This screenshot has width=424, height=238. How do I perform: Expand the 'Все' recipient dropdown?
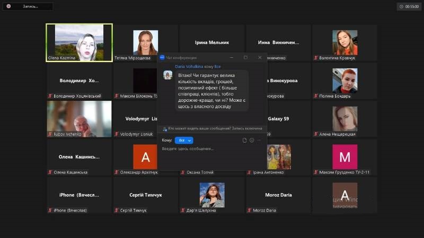coord(184,140)
